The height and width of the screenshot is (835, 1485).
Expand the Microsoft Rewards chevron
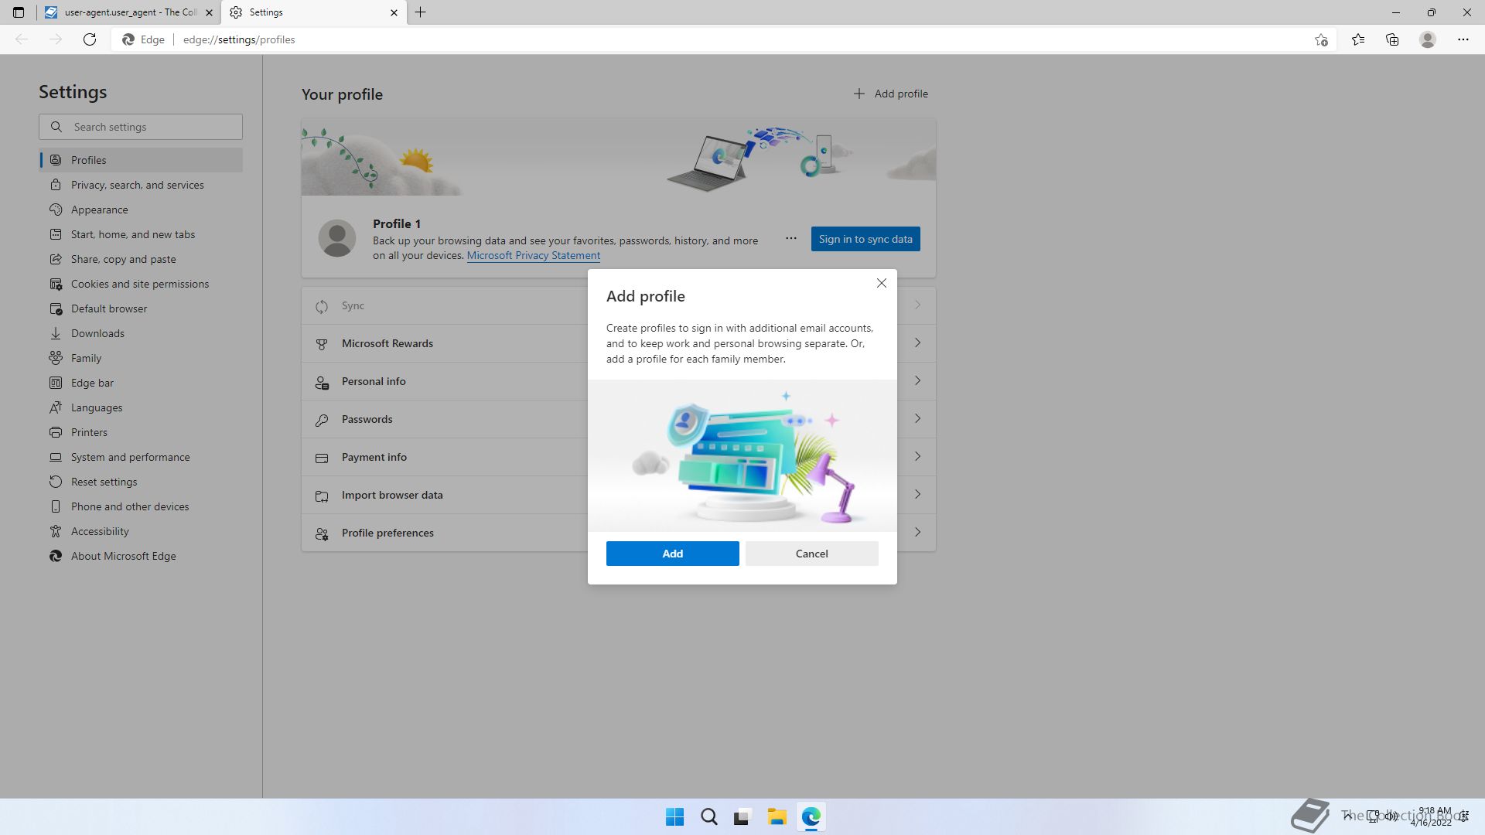pyautogui.click(x=917, y=343)
